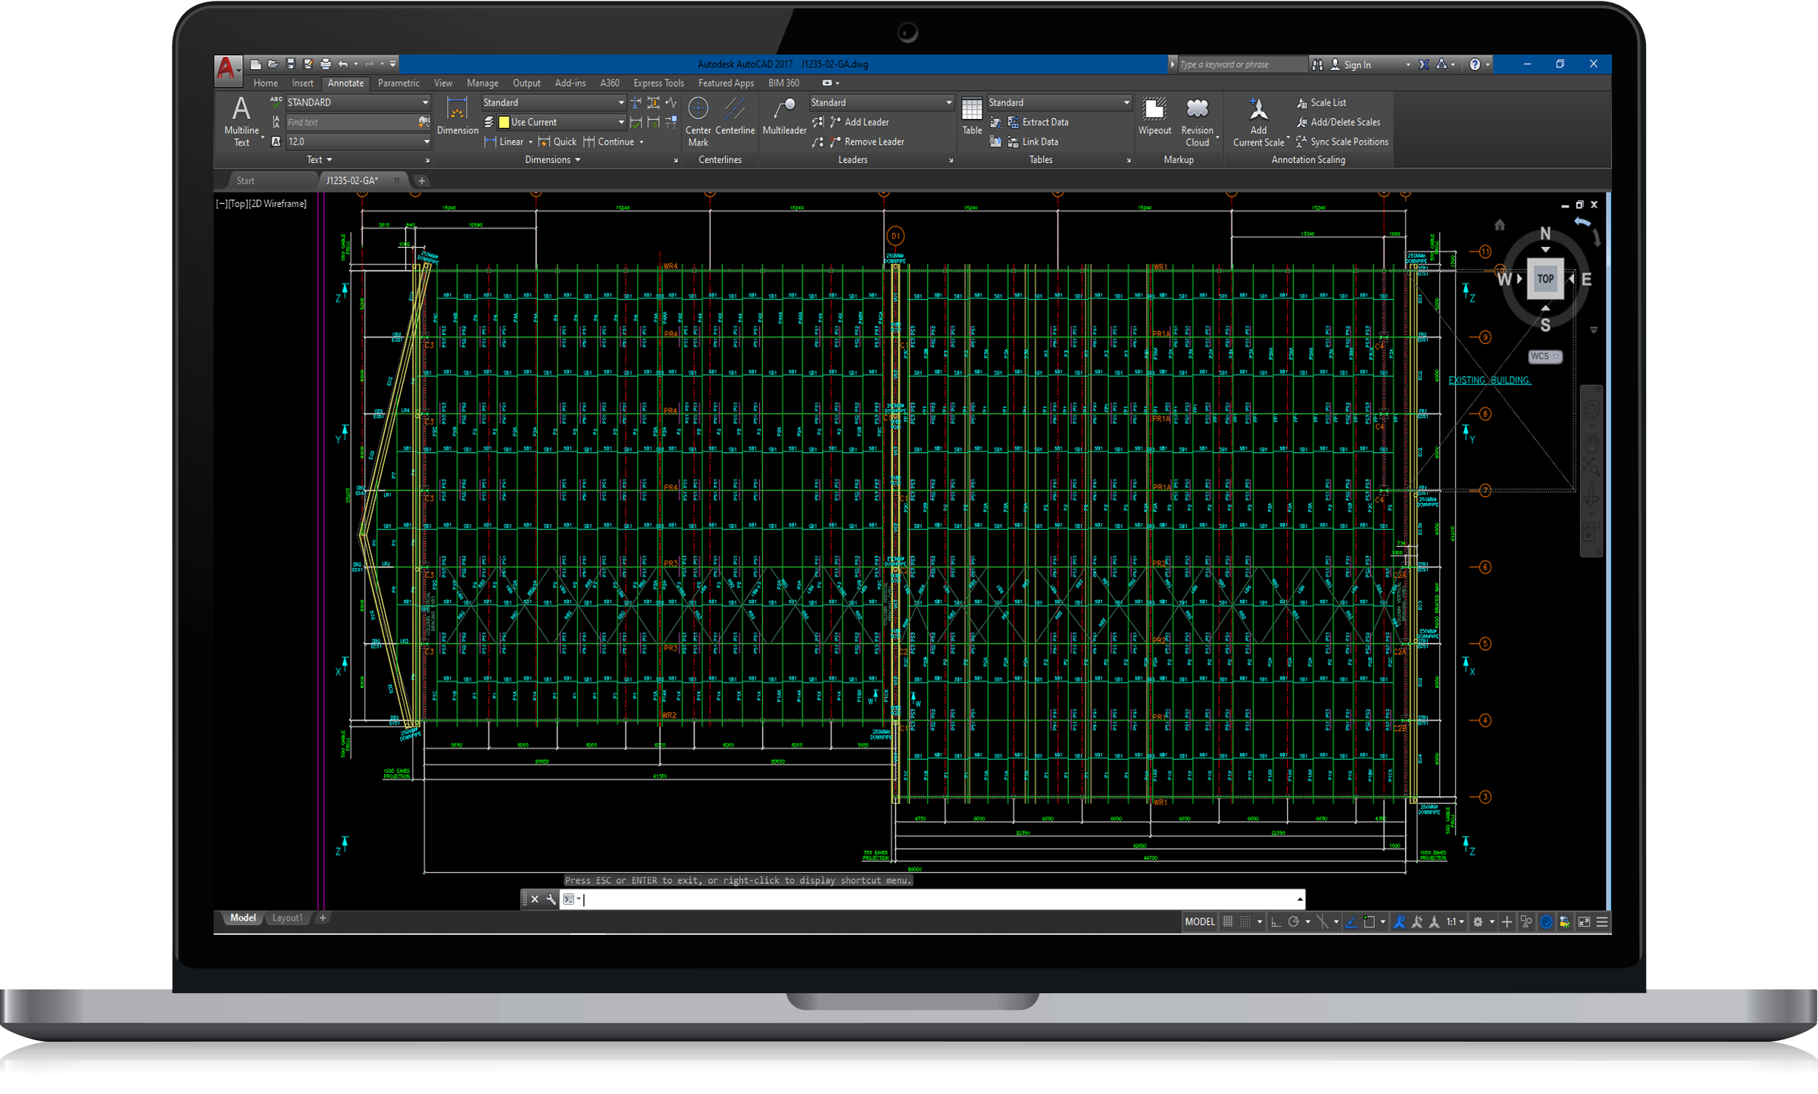Viewport: 1818px width, 1094px height.
Task: Click the Linear dimension tool
Action: (504, 142)
